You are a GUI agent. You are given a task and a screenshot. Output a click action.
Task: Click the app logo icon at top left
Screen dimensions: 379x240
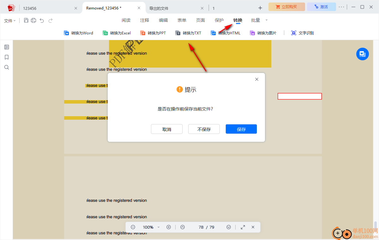click(11, 8)
